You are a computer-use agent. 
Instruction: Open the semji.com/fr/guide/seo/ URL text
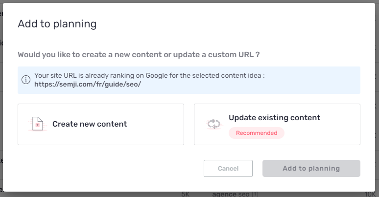[88, 84]
